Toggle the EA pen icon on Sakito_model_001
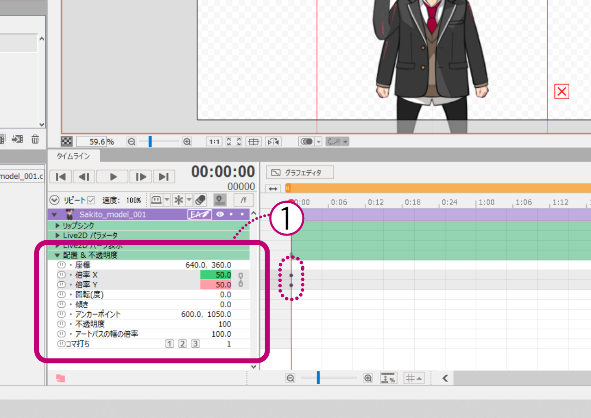The height and width of the screenshot is (418, 591). pos(199,214)
